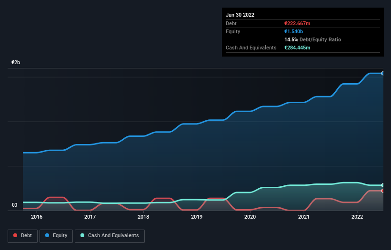Click the Jun 30 2022 tooltip date

[x=240, y=15]
